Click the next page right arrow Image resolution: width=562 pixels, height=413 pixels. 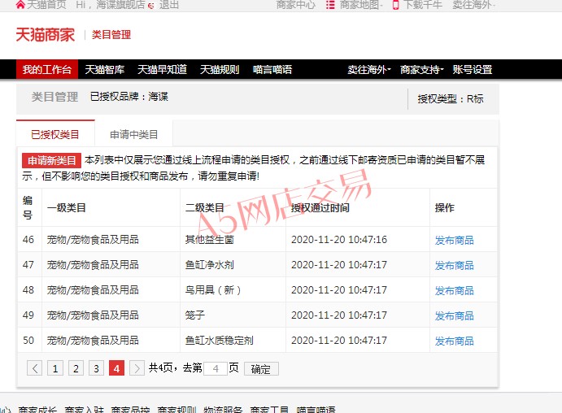(x=137, y=368)
